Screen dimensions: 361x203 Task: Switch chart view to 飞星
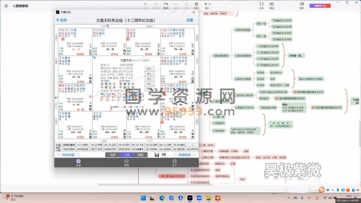pyautogui.click(x=112, y=155)
